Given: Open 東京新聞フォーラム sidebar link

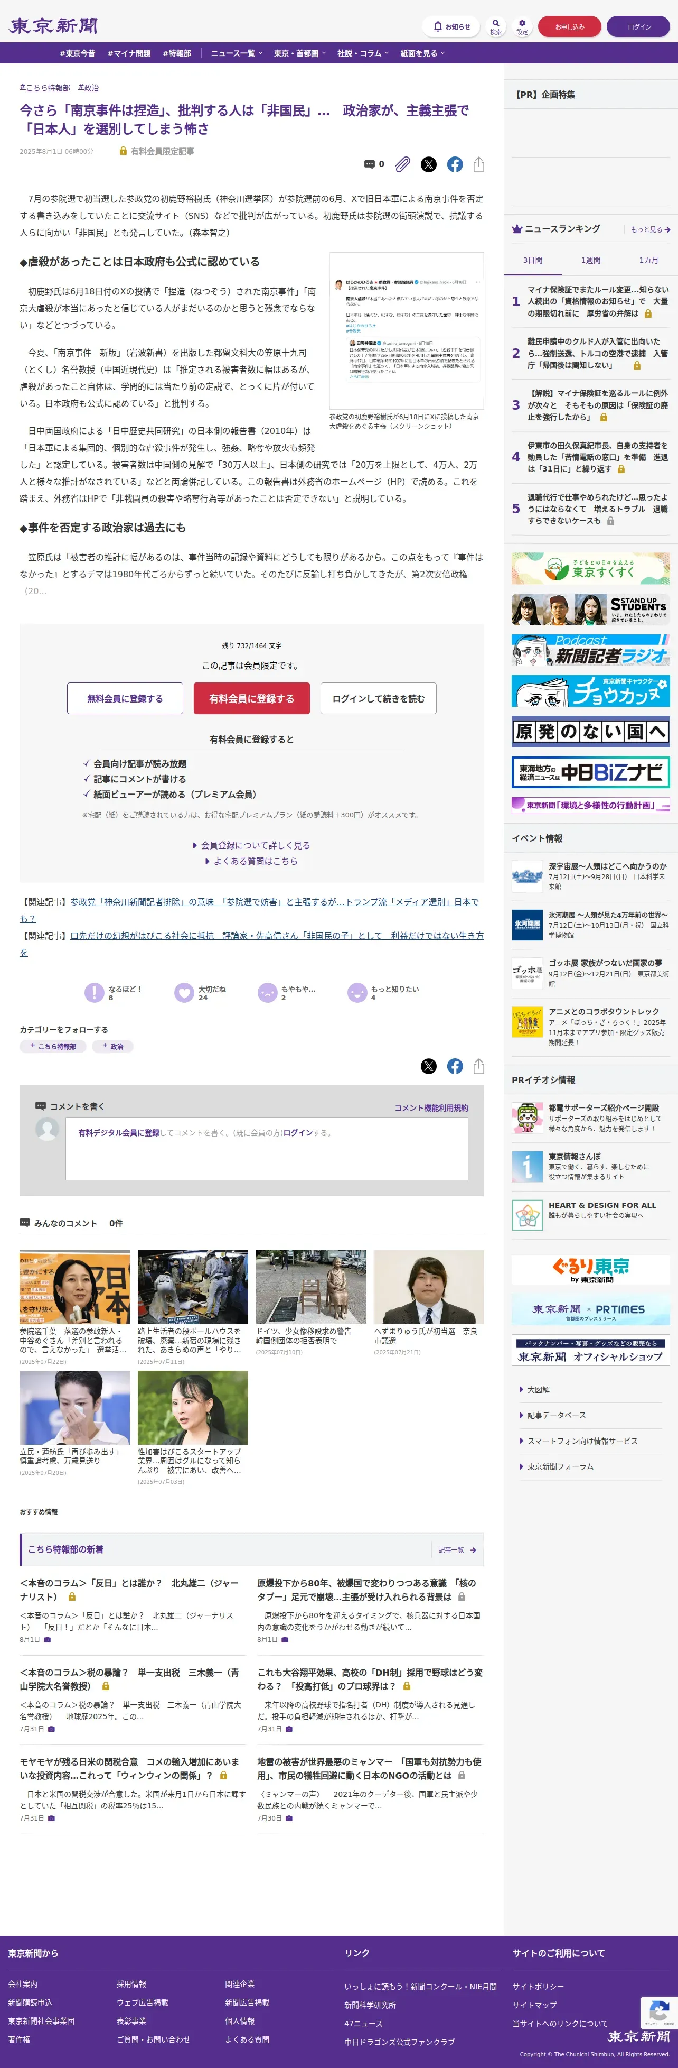Looking at the screenshot, I should point(560,1467).
